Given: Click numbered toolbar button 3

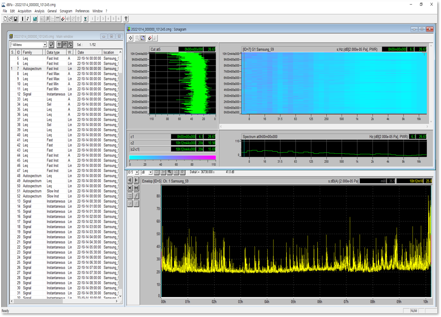Looking at the screenshot, I should click(103, 19).
